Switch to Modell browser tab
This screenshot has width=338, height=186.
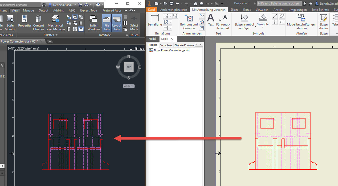[x=152, y=39]
